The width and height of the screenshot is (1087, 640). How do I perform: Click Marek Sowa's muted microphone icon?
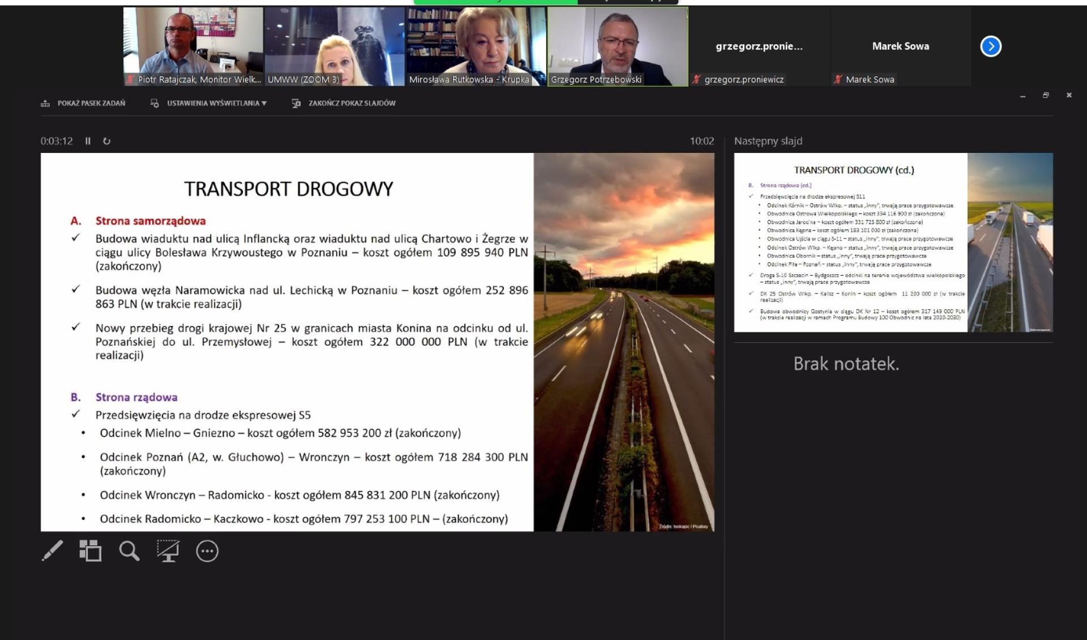(838, 80)
